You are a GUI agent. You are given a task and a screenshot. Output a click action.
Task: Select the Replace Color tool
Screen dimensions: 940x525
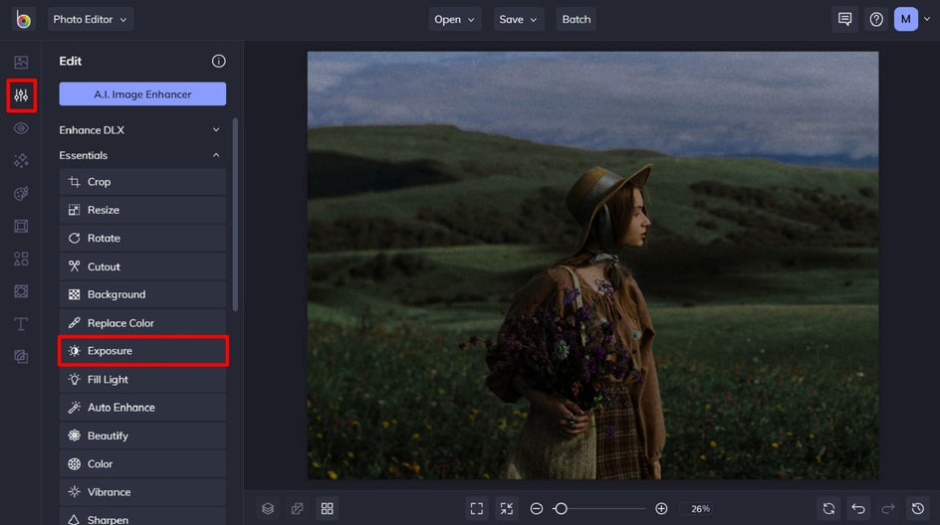pos(142,323)
